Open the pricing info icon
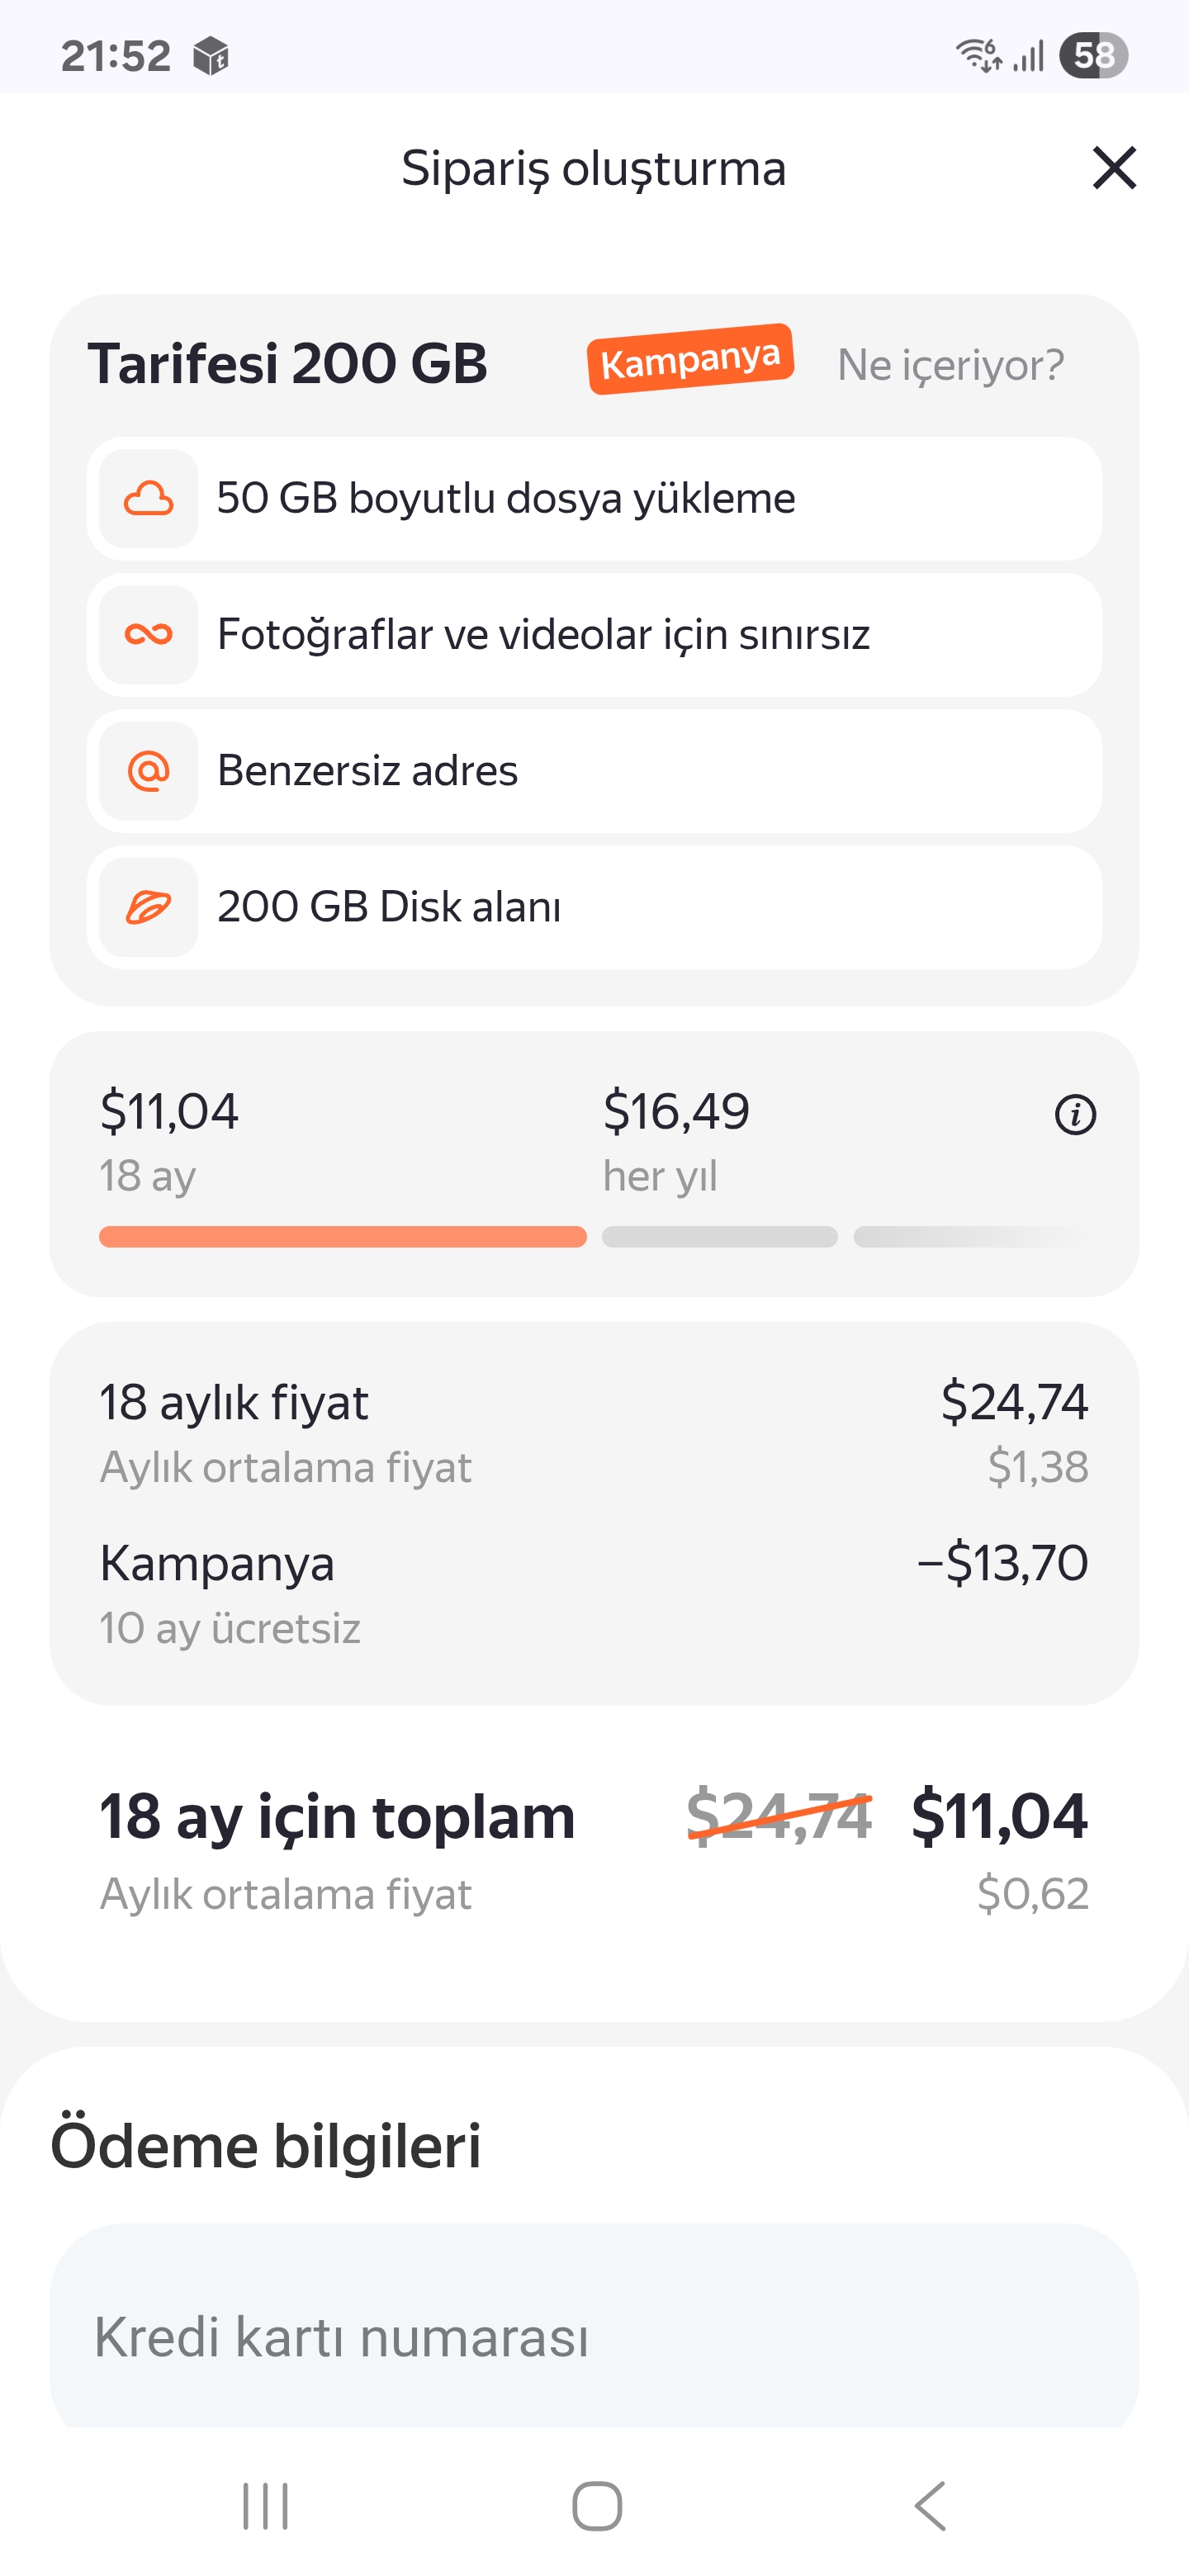Viewport: 1189px width, 2576px height. (1075, 1114)
